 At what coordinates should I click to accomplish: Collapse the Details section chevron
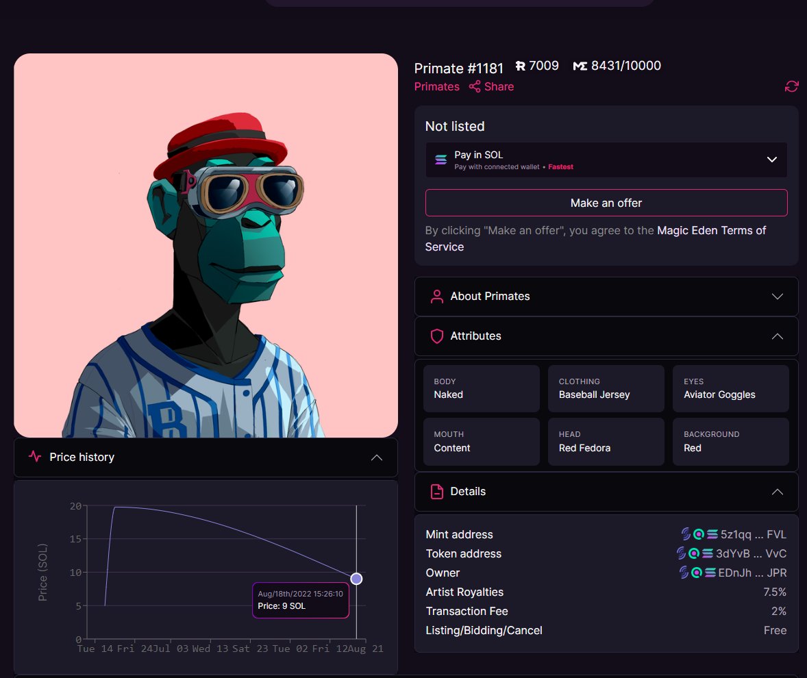tap(777, 492)
